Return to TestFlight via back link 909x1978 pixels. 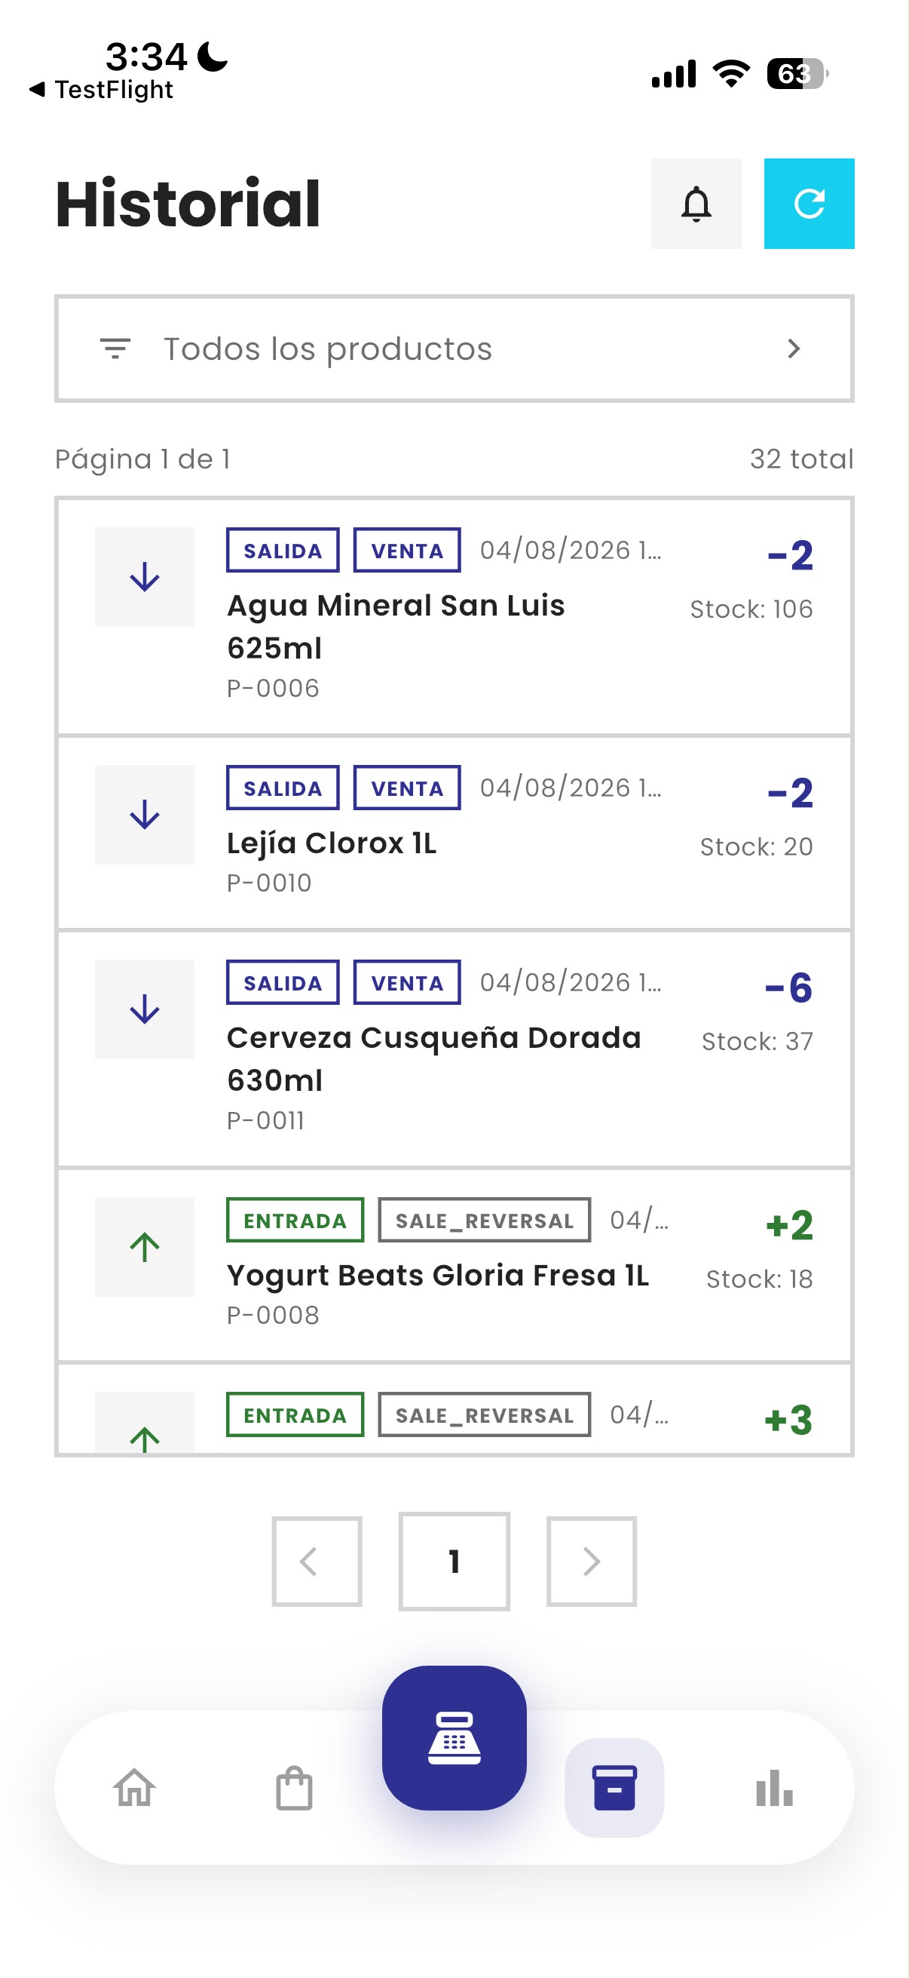point(101,90)
